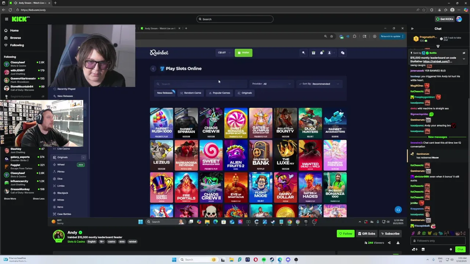
Task: Open Le Zeus game thumbnail
Action: tap(162, 155)
